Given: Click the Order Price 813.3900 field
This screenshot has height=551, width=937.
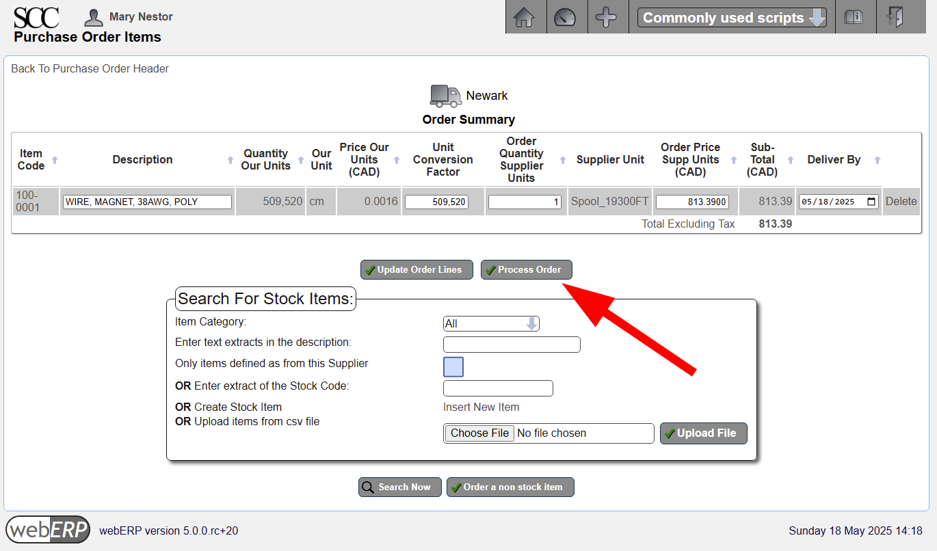Looking at the screenshot, I should (x=692, y=202).
